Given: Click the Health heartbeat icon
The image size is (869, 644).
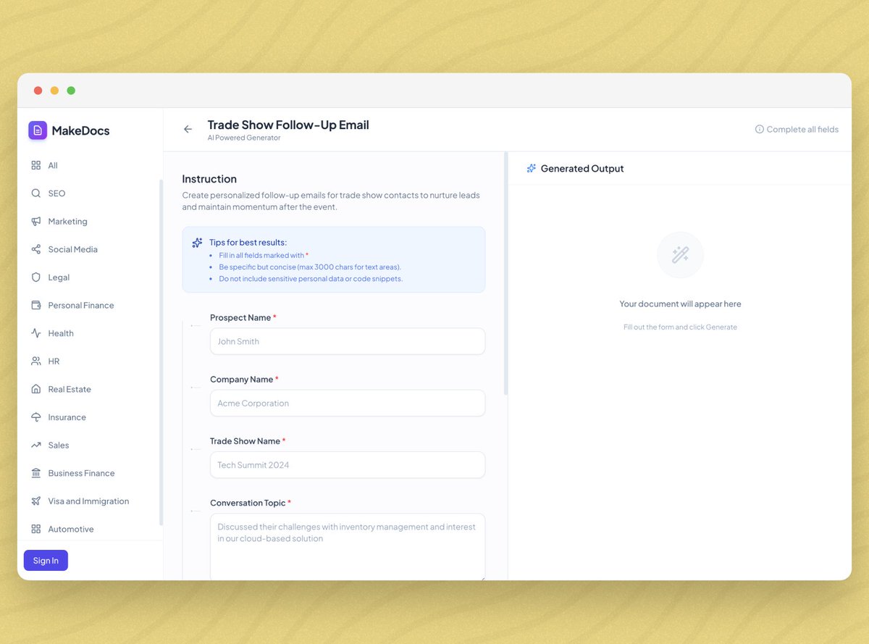Looking at the screenshot, I should (x=36, y=333).
